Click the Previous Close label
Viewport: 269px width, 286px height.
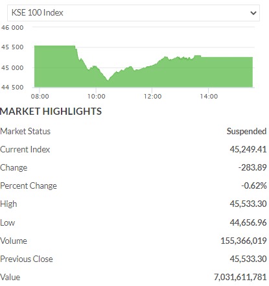(x=27, y=259)
